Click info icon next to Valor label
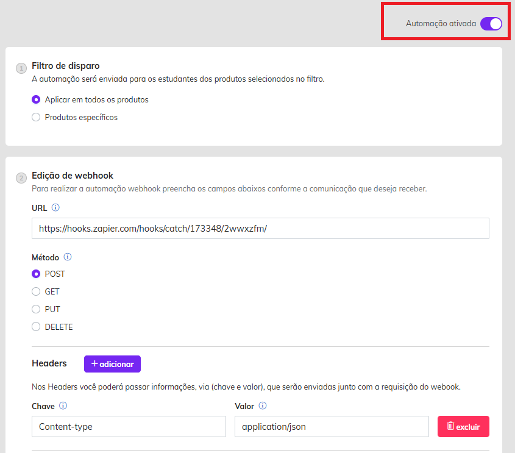 (263, 405)
